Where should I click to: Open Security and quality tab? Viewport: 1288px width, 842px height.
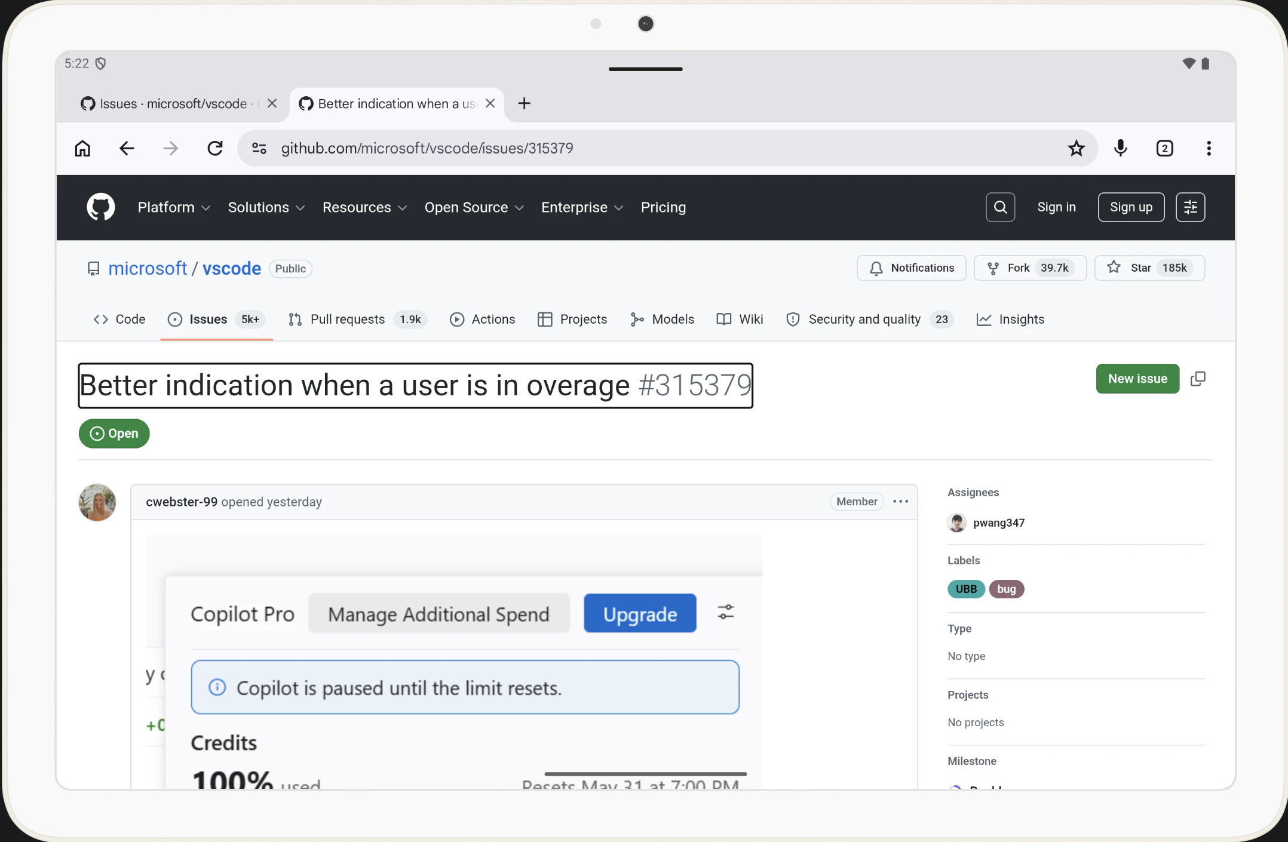[870, 319]
